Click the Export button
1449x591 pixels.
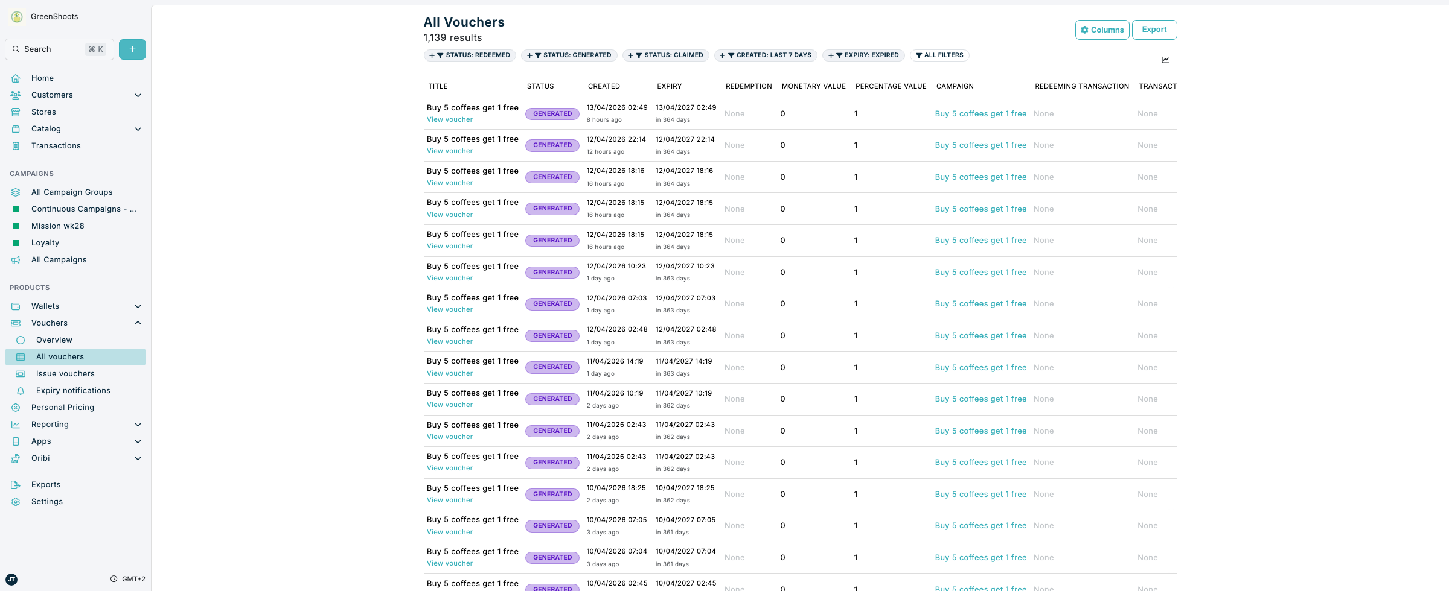1154,30
